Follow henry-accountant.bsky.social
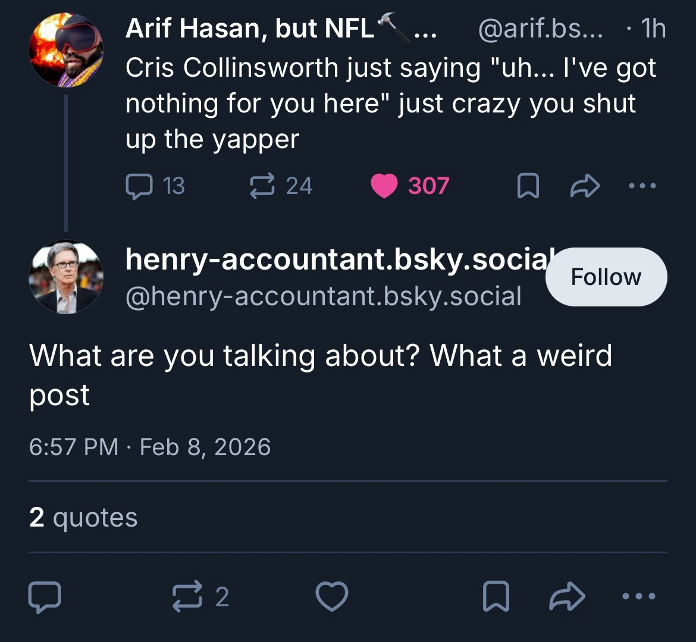 pos(606,277)
